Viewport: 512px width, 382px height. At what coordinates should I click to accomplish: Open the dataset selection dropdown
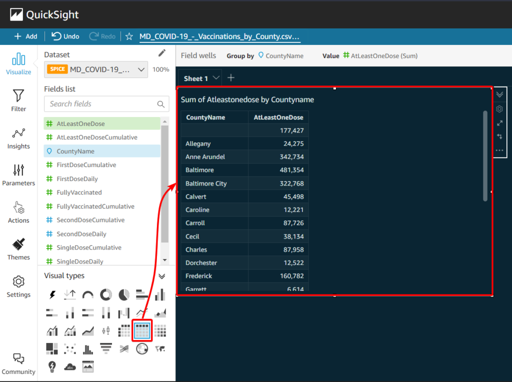(141, 69)
